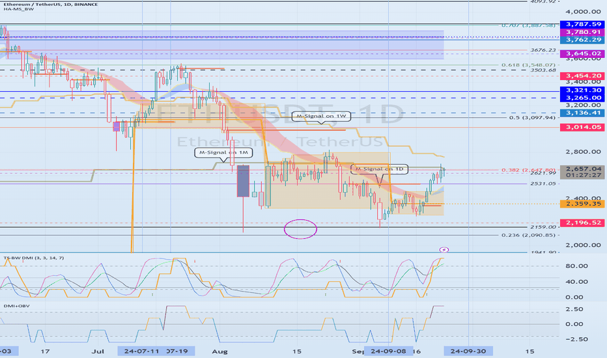Click the 3,265.00 blue price label
The width and height of the screenshot is (607, 358).
click(582, 98)
